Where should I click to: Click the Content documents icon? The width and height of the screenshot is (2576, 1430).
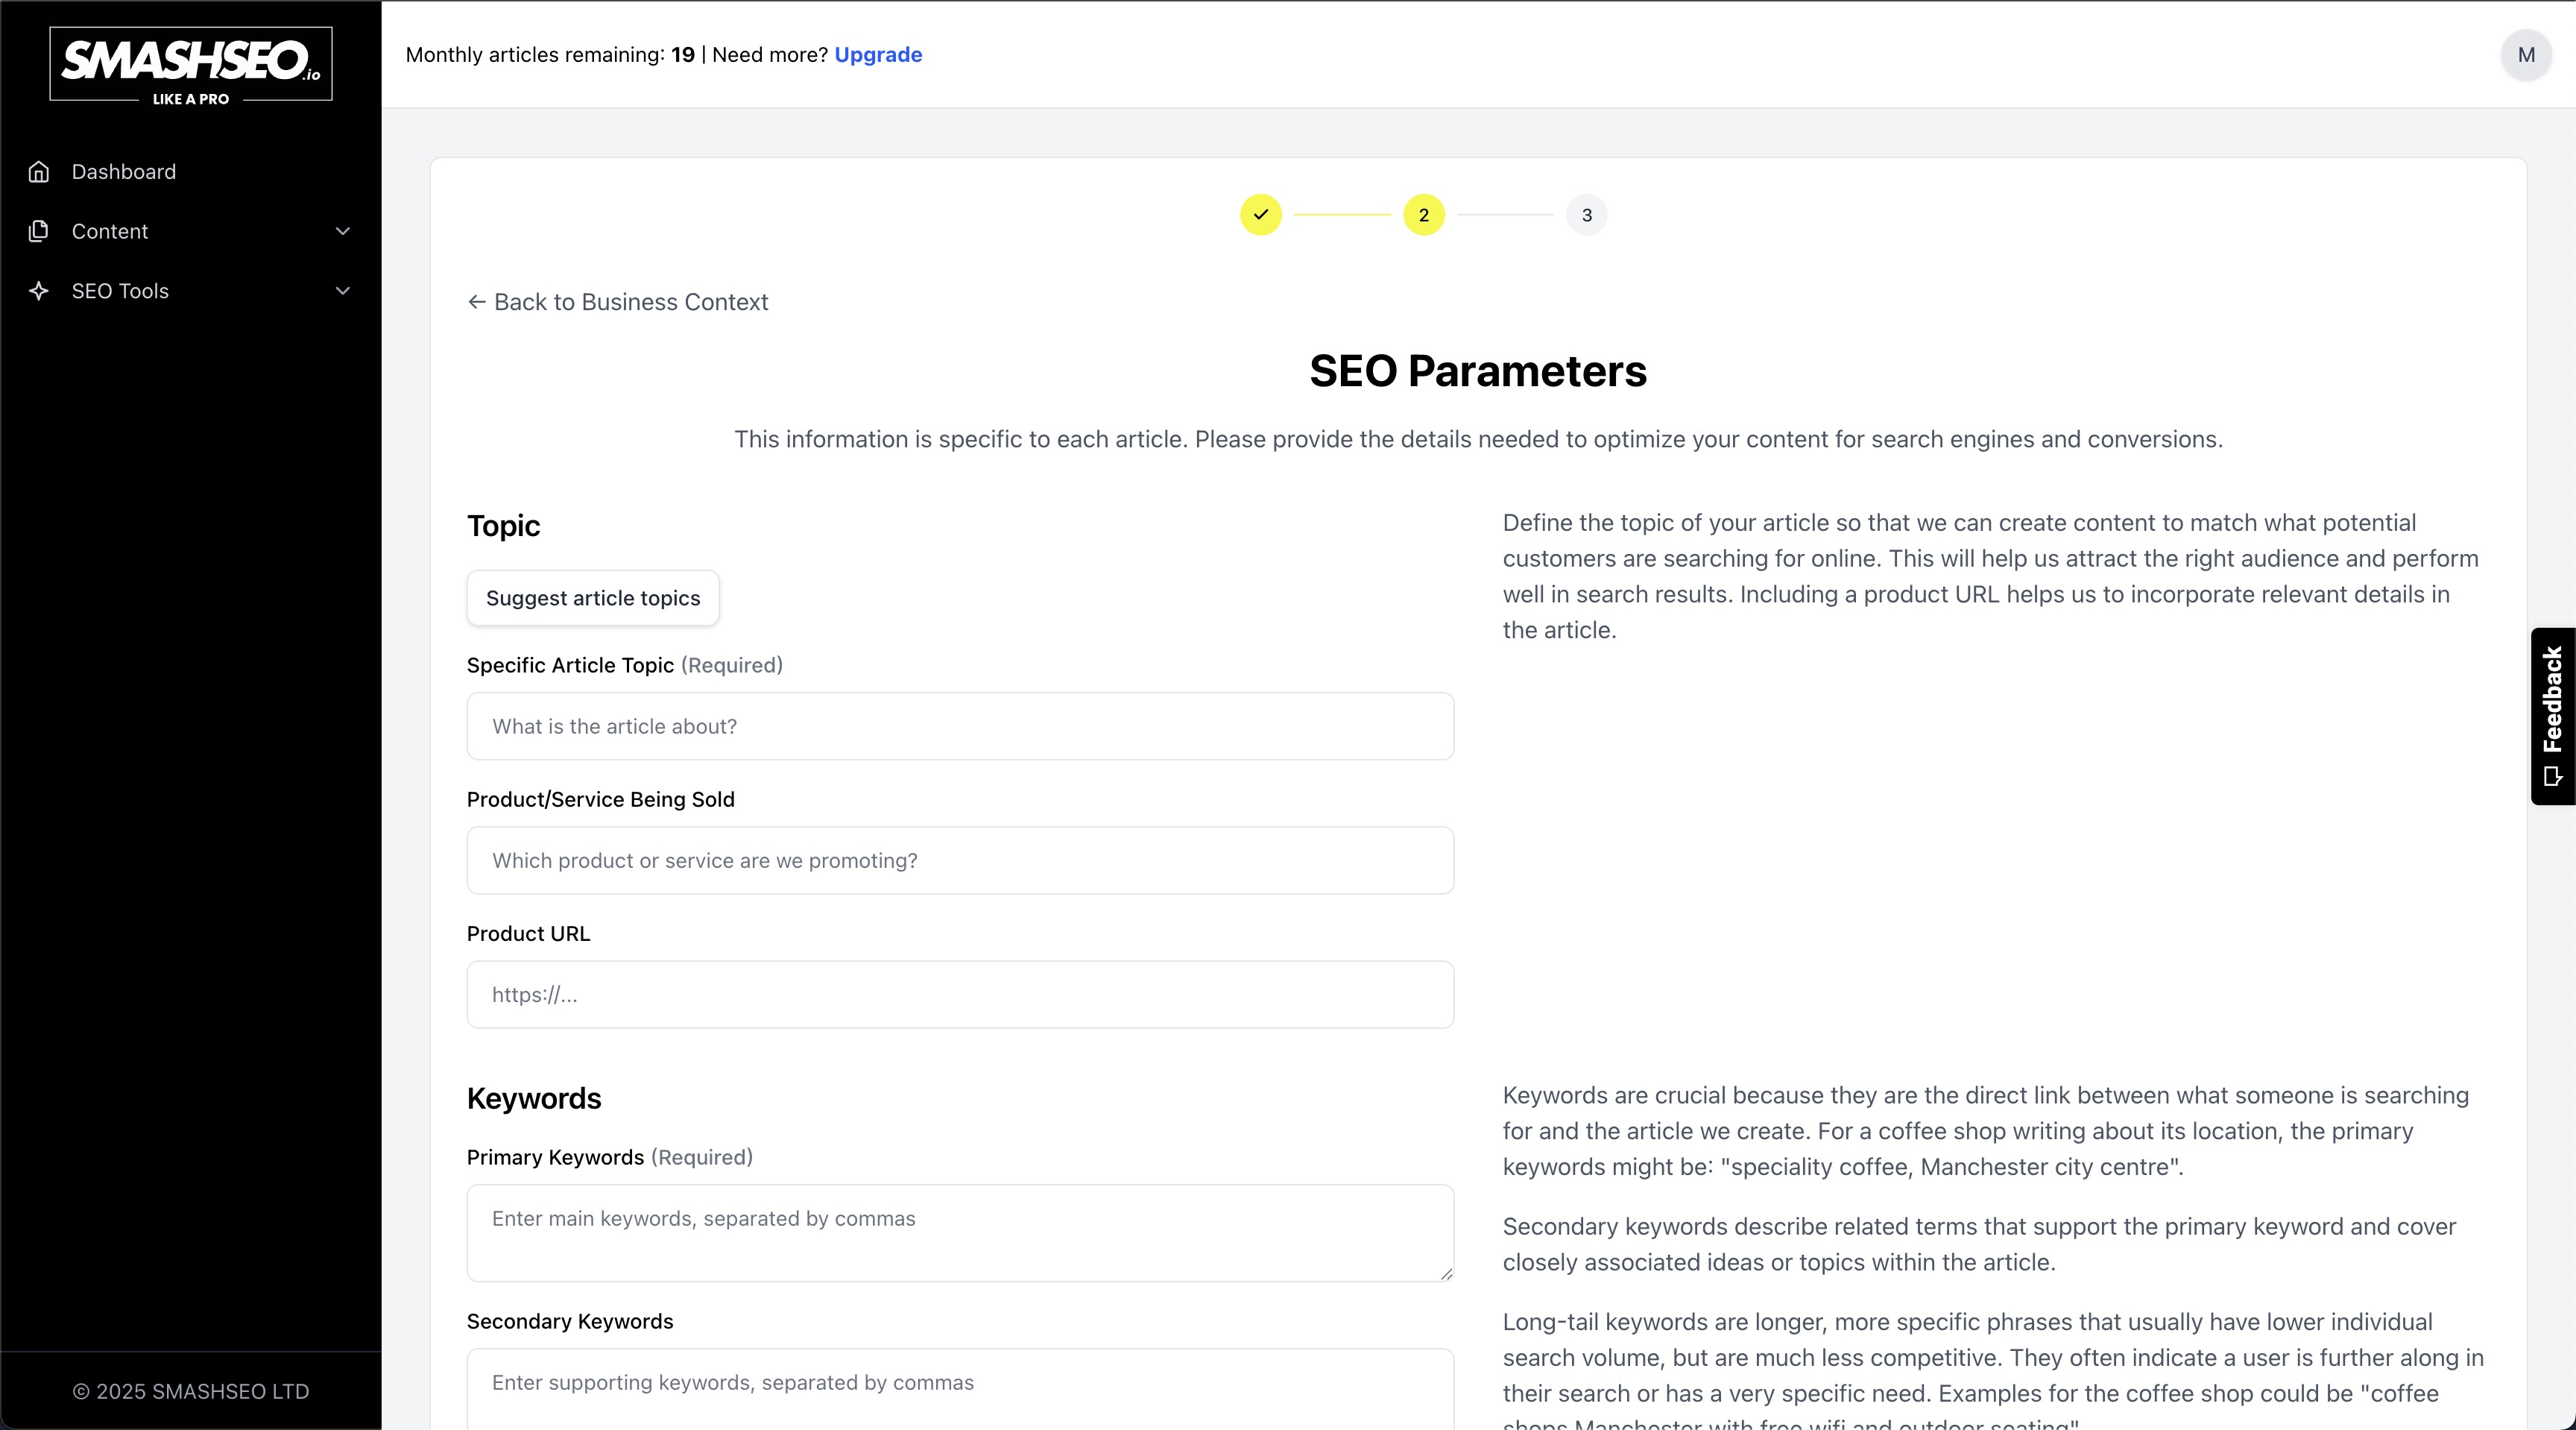[39, 231]
